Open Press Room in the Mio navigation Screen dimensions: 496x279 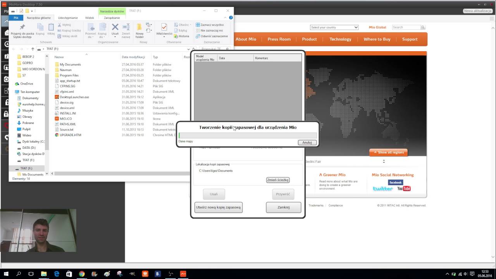pos(279,39)
